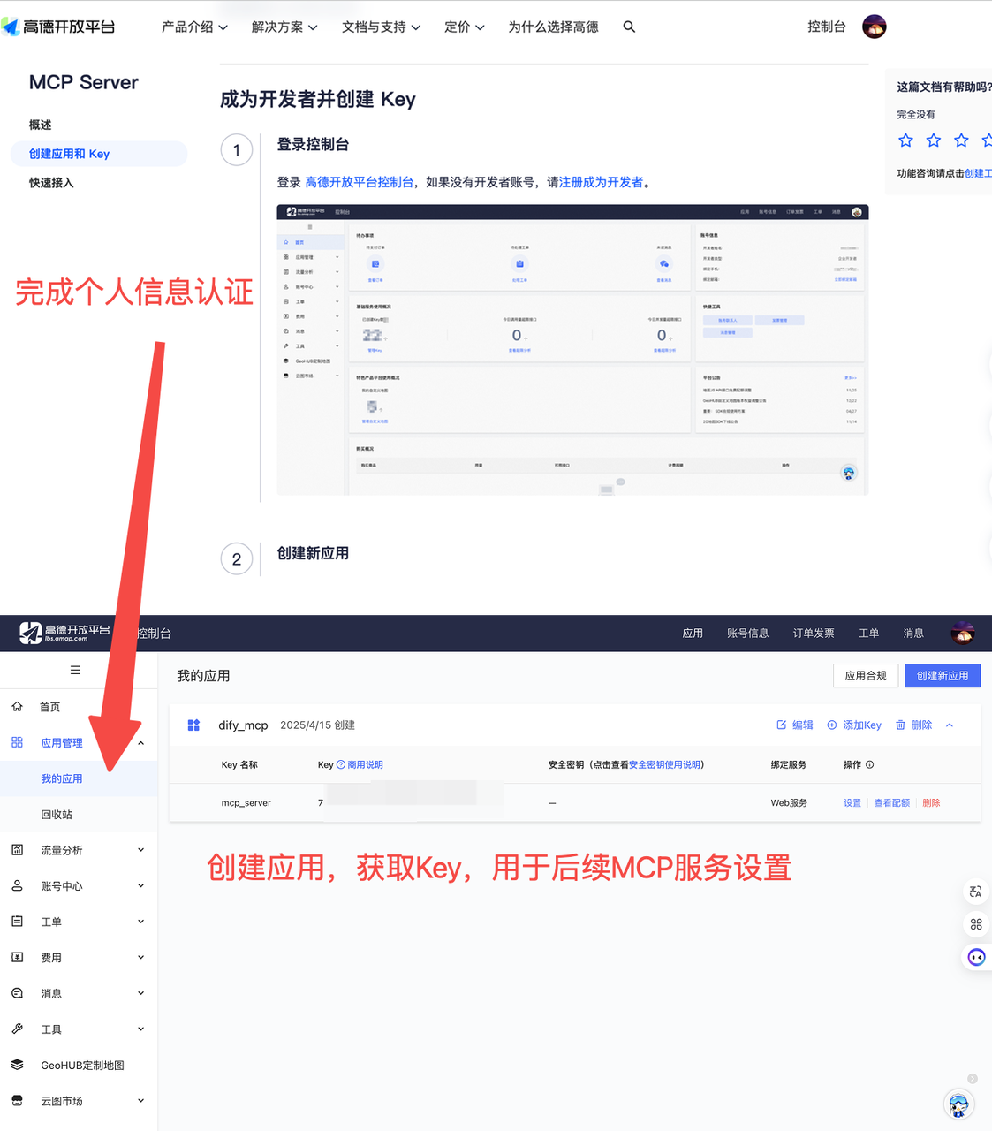
Task: Click the console avatar in dark header bar
Action: [x=962, y=633]
